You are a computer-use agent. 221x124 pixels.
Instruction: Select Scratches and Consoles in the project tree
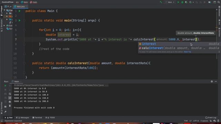(10, 29)
